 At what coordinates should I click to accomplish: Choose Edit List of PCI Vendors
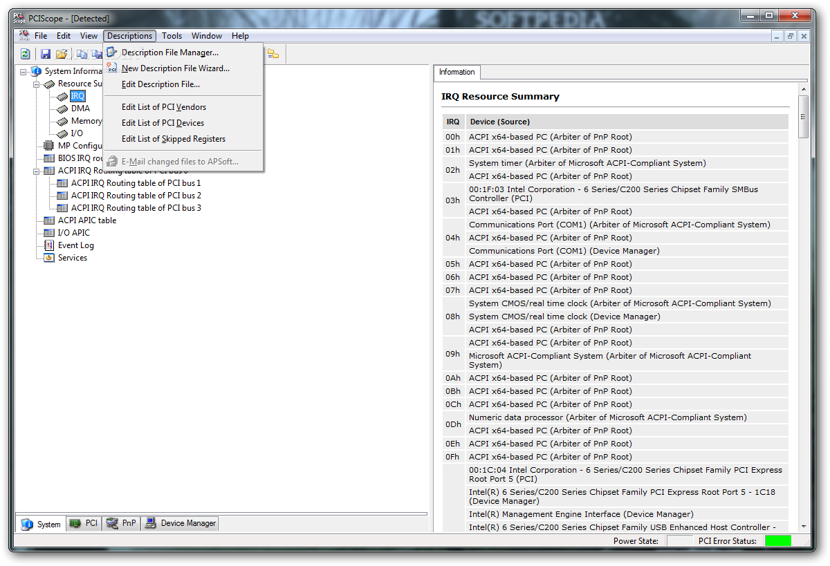click(183, 107)
